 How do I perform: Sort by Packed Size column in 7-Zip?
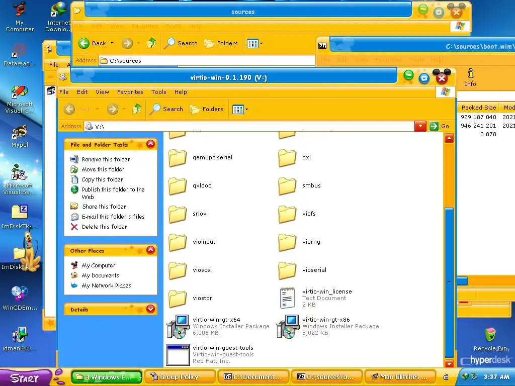click(x=479, y=108)
